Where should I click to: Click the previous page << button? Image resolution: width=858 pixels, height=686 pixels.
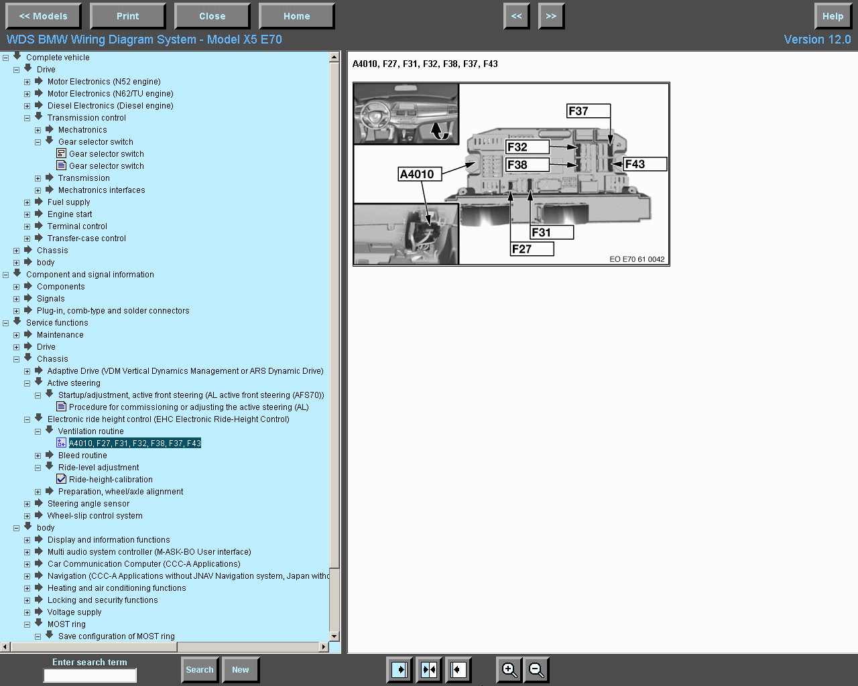517,16
